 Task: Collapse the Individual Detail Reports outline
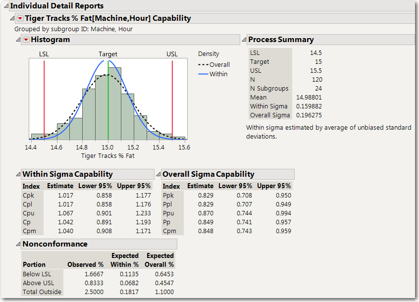pos(6,6)
